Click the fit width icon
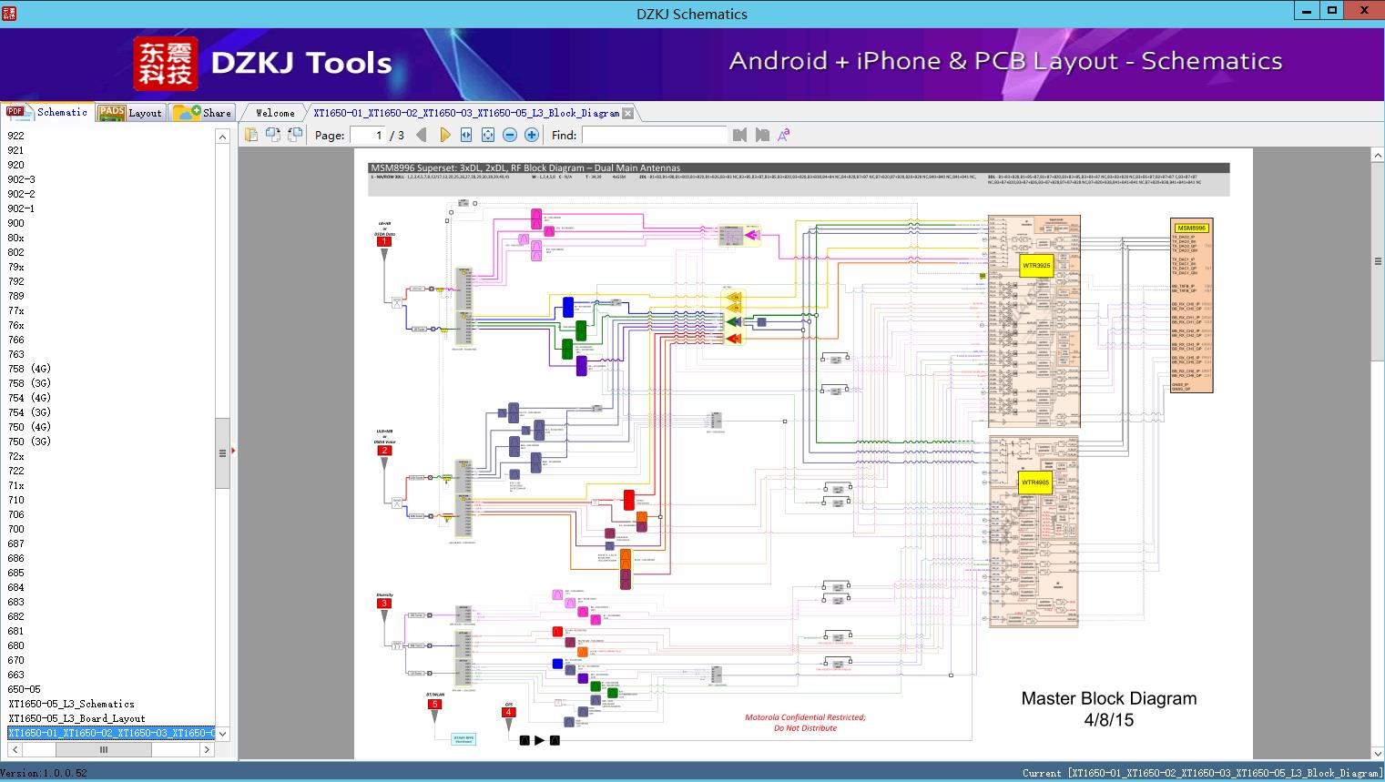The height and width of the screenshot is (782, 1385). coord(466,135)
